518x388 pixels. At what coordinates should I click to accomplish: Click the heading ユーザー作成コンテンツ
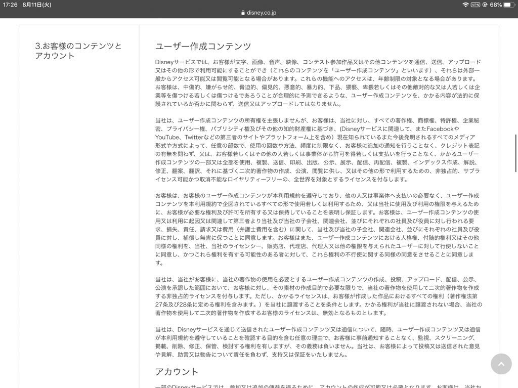(203, 46)
